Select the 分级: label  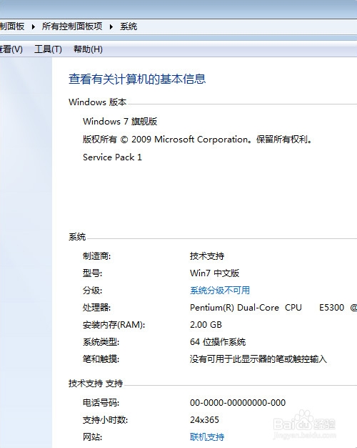coord(92,291)
